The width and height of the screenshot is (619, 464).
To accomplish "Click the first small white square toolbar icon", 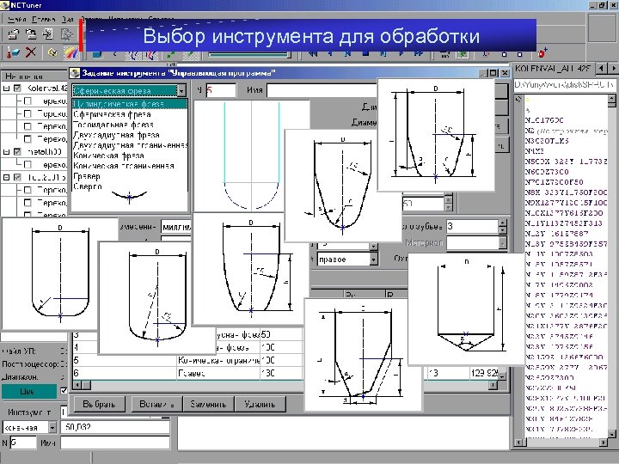I will pos(504,54).
